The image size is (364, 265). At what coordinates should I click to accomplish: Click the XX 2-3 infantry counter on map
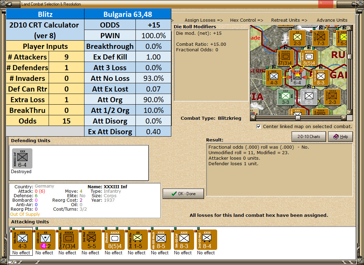[x=297, y=38]
